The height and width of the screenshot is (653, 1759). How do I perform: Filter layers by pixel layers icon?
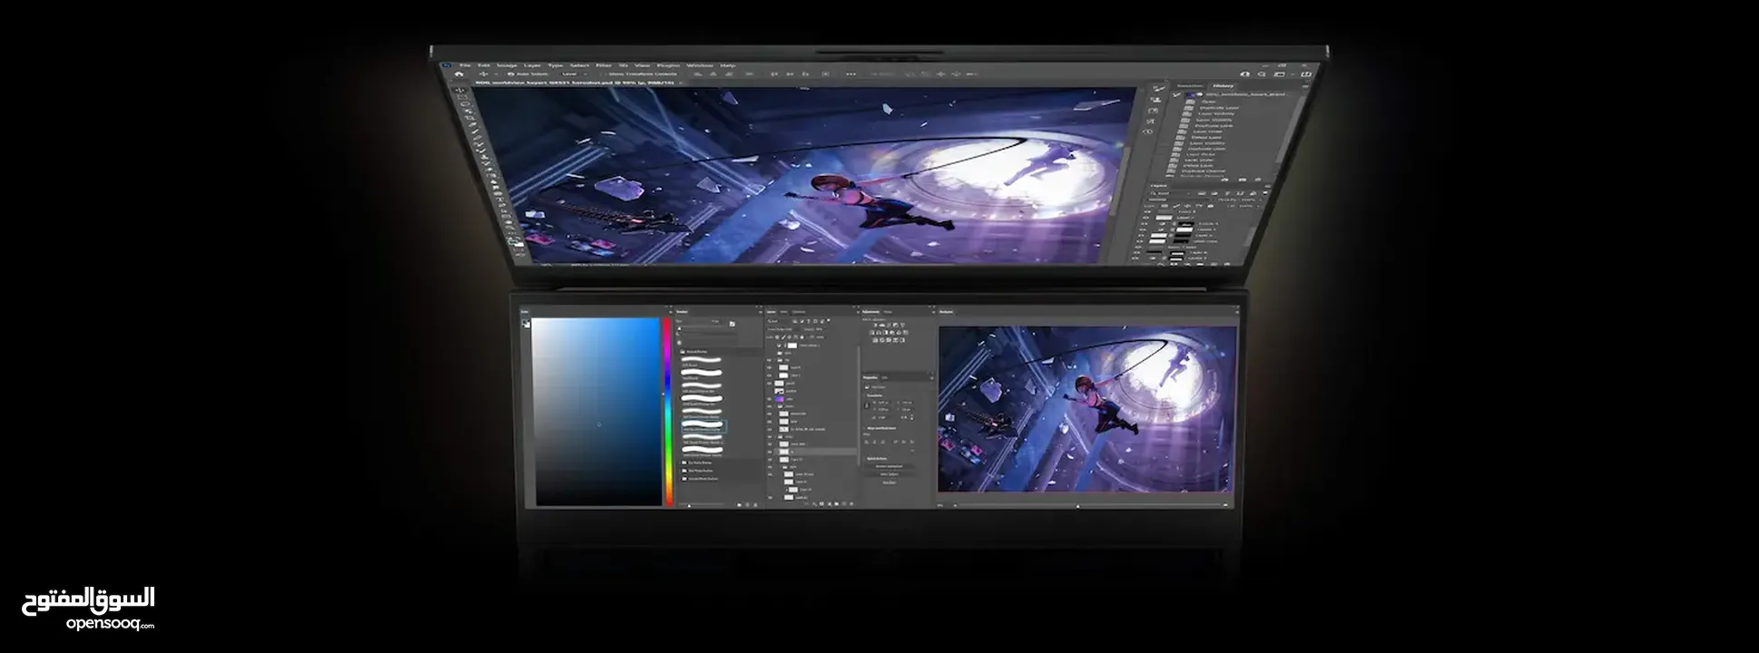(795, 321)
